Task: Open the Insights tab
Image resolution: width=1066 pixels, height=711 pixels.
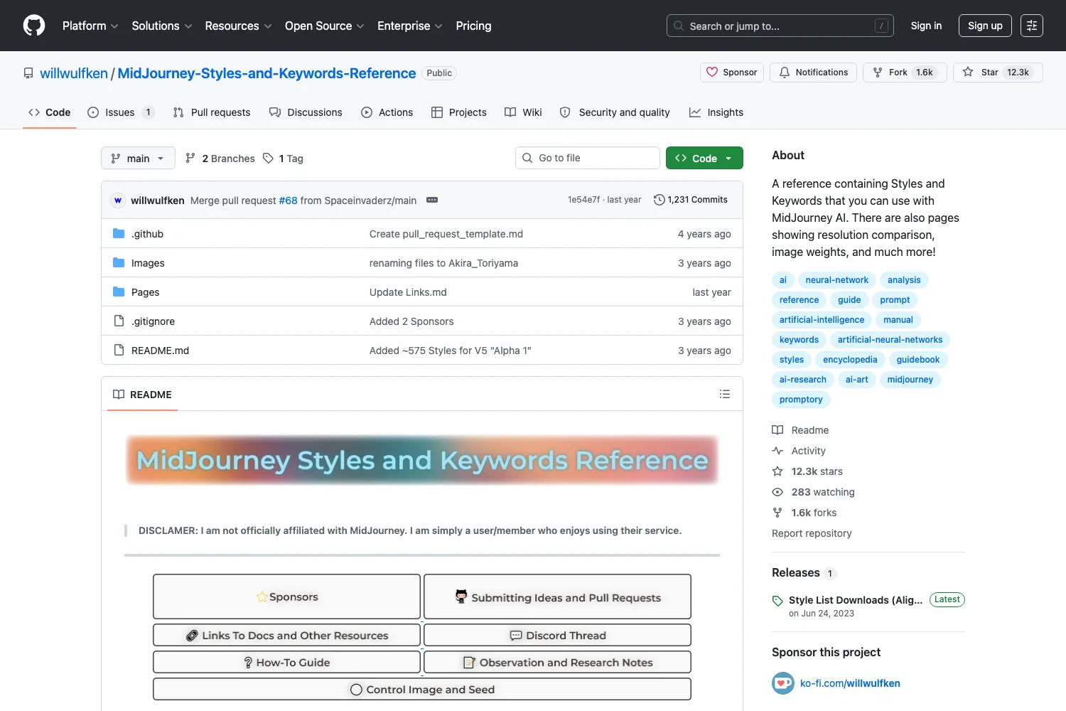Action: point(716,112)
